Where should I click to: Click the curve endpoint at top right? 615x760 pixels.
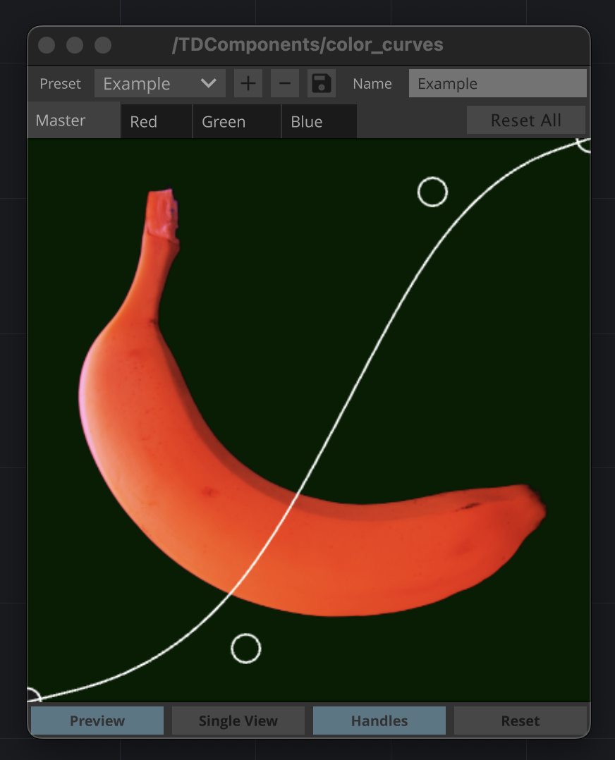coord(585,143)
